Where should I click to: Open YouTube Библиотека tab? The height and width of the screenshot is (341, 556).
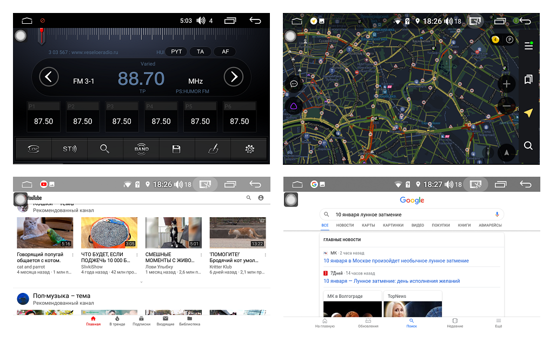click(x=190, y=321)
